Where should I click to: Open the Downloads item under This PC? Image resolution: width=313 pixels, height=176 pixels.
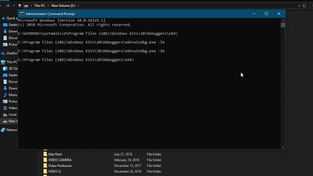(10, 88)
